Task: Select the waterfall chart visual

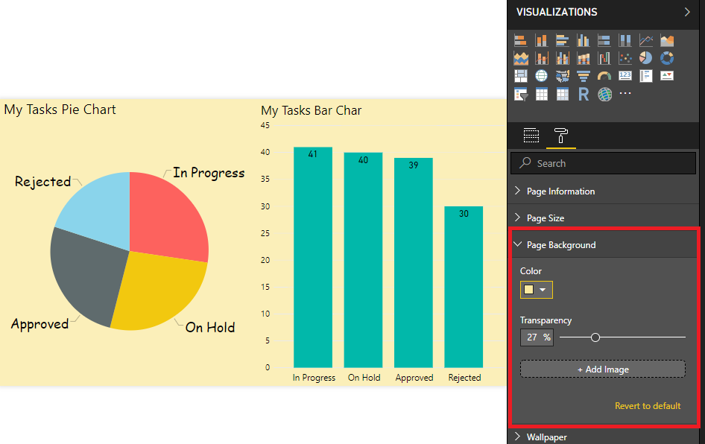Action: [x=604, y=58]
